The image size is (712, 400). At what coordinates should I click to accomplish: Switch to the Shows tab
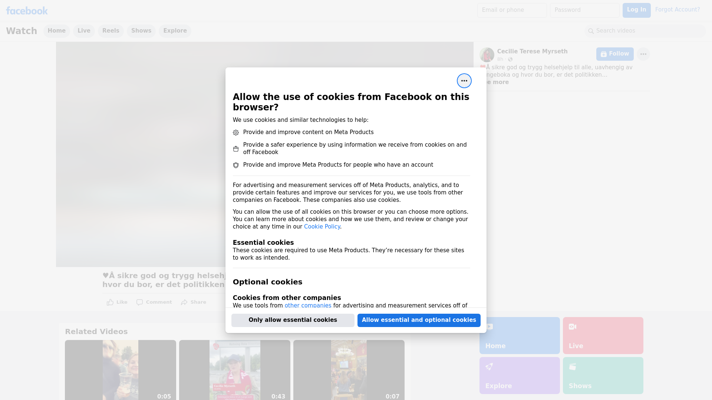[x=141, y=31]
